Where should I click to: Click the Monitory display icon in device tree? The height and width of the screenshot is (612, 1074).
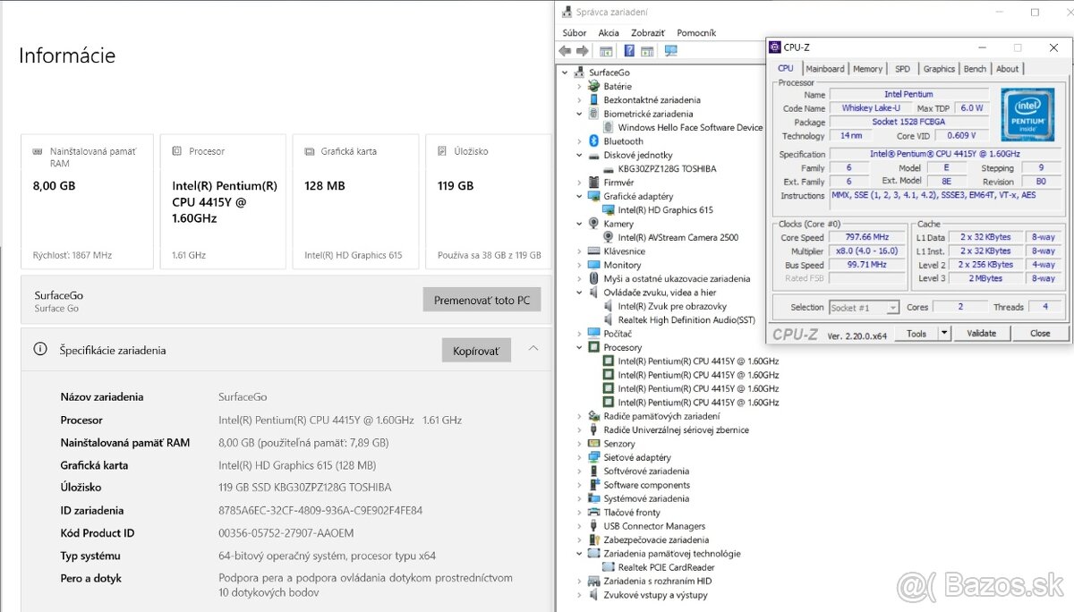(594, 265)
